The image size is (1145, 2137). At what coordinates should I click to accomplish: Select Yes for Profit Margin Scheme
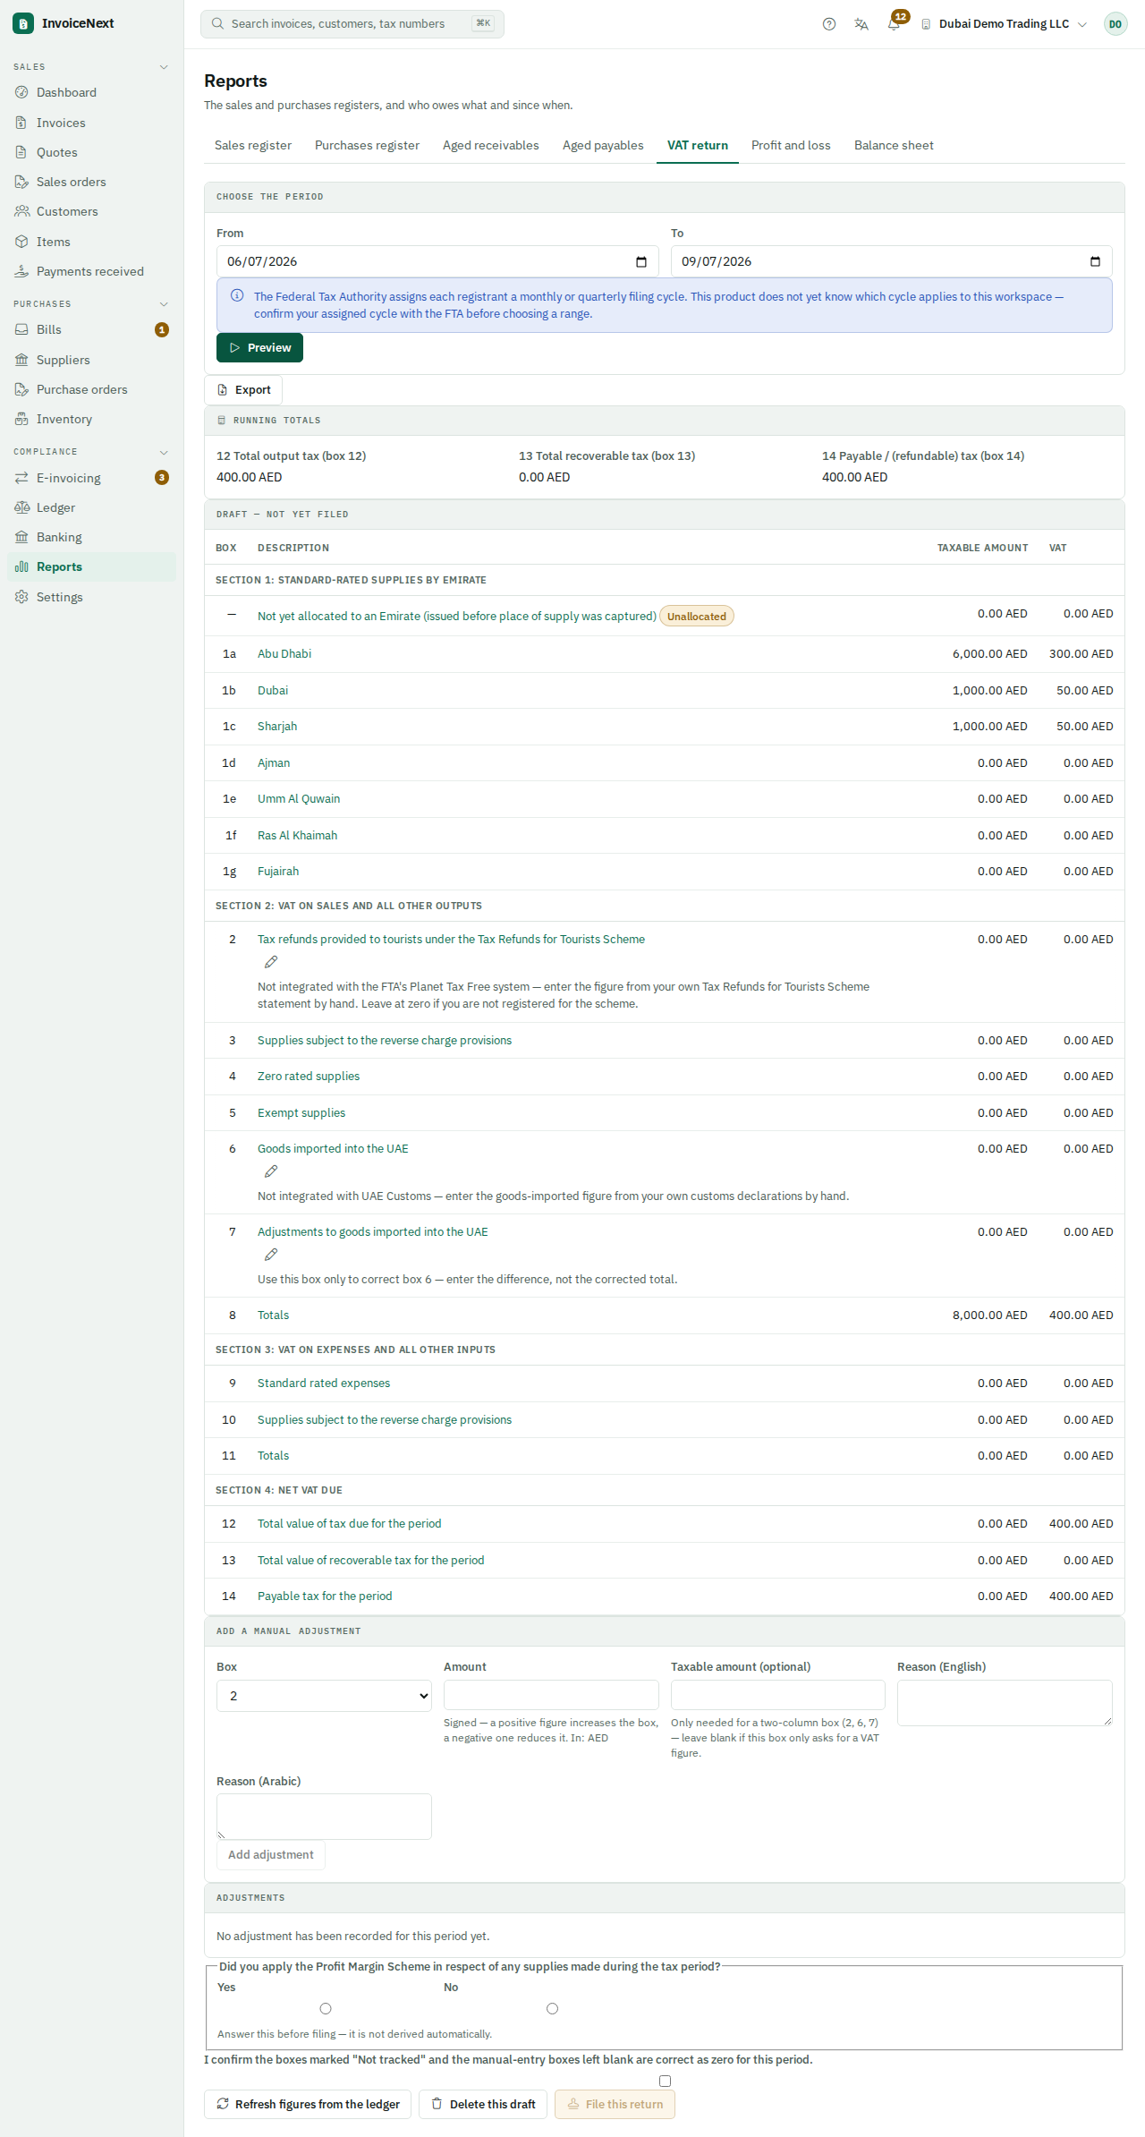pos(326,2008)
